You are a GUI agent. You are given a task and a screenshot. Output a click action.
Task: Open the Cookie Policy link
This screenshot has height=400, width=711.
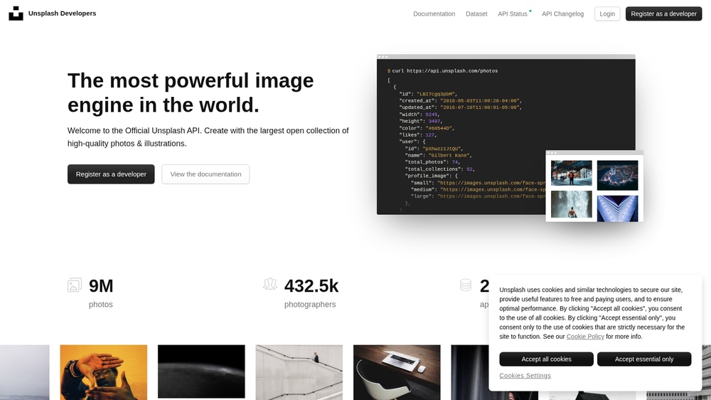(585, 337)
